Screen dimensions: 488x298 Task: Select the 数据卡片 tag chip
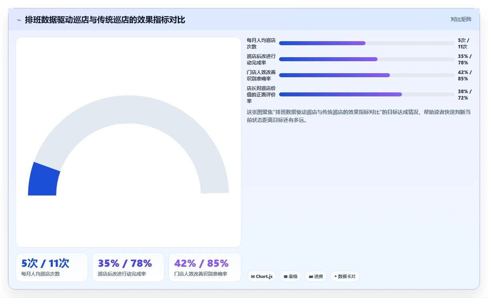tap(345, 276)
